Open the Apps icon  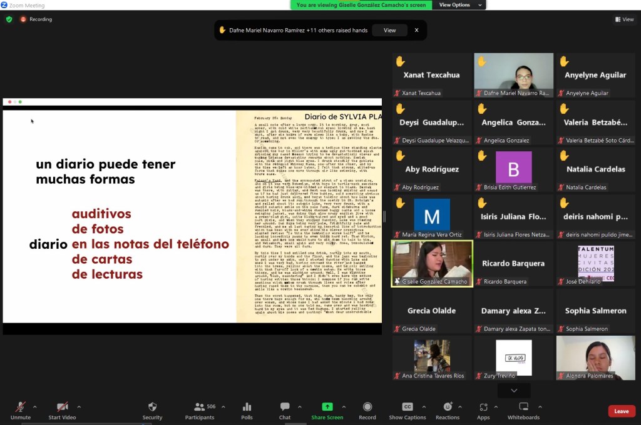point(483,407)
